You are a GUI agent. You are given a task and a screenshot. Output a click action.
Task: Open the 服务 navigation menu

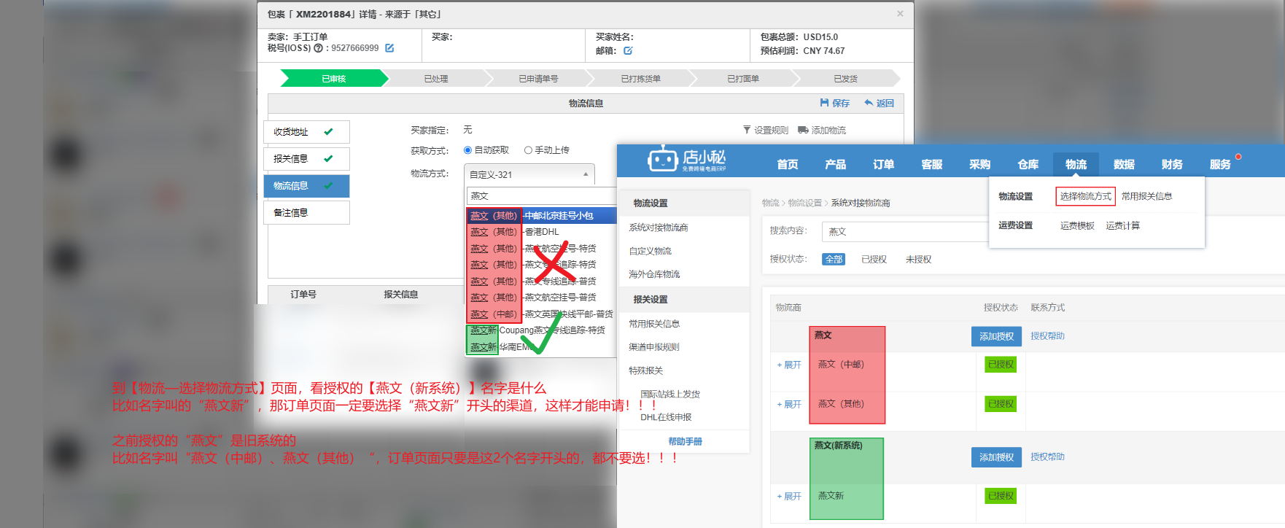coord(1221,164)
